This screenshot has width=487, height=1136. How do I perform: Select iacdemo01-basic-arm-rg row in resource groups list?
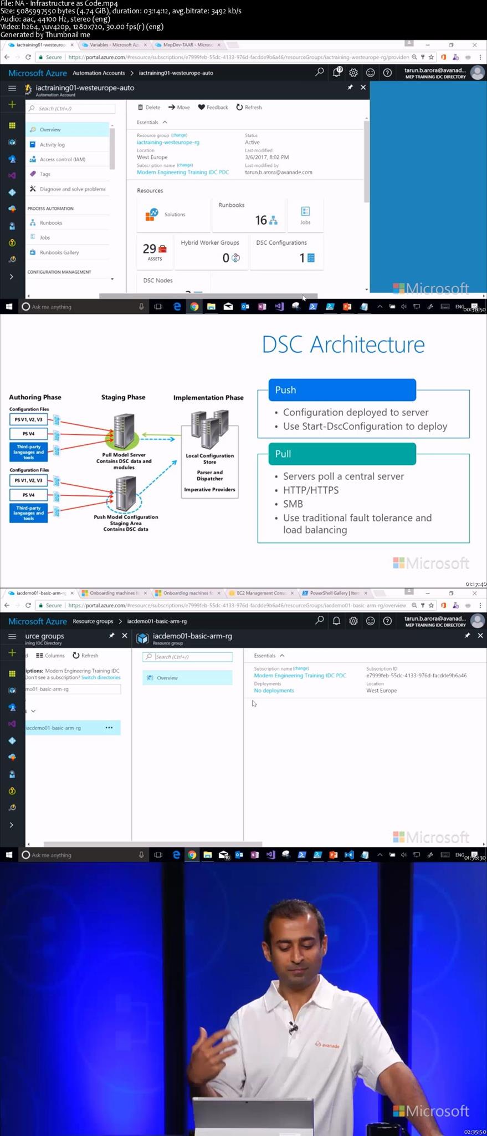(x=73, y=728)
